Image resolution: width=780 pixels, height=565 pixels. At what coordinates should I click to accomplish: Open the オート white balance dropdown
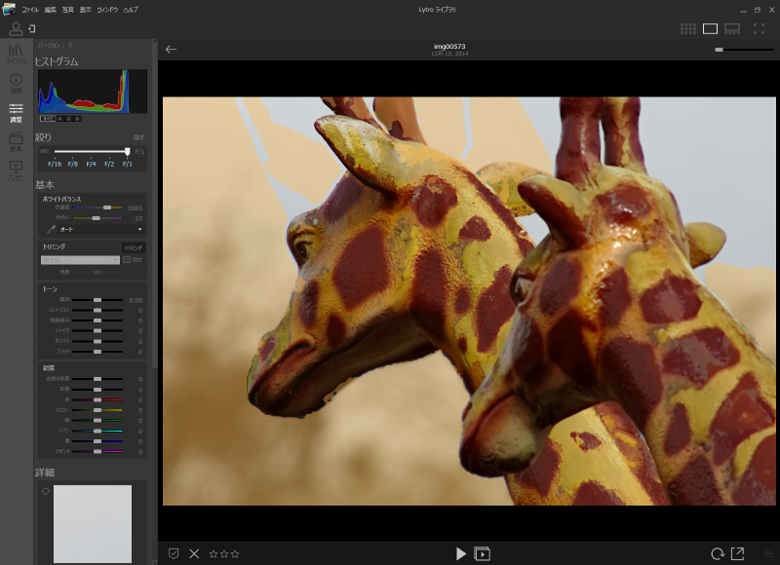(x=100, y=229)
